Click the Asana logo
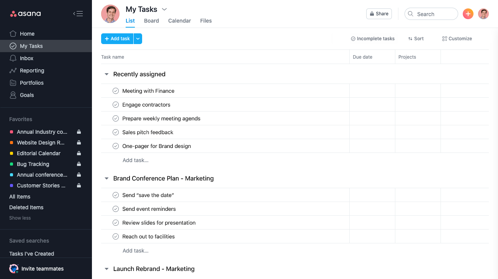Viewport: 498px width, 279px height. [25, 14]
